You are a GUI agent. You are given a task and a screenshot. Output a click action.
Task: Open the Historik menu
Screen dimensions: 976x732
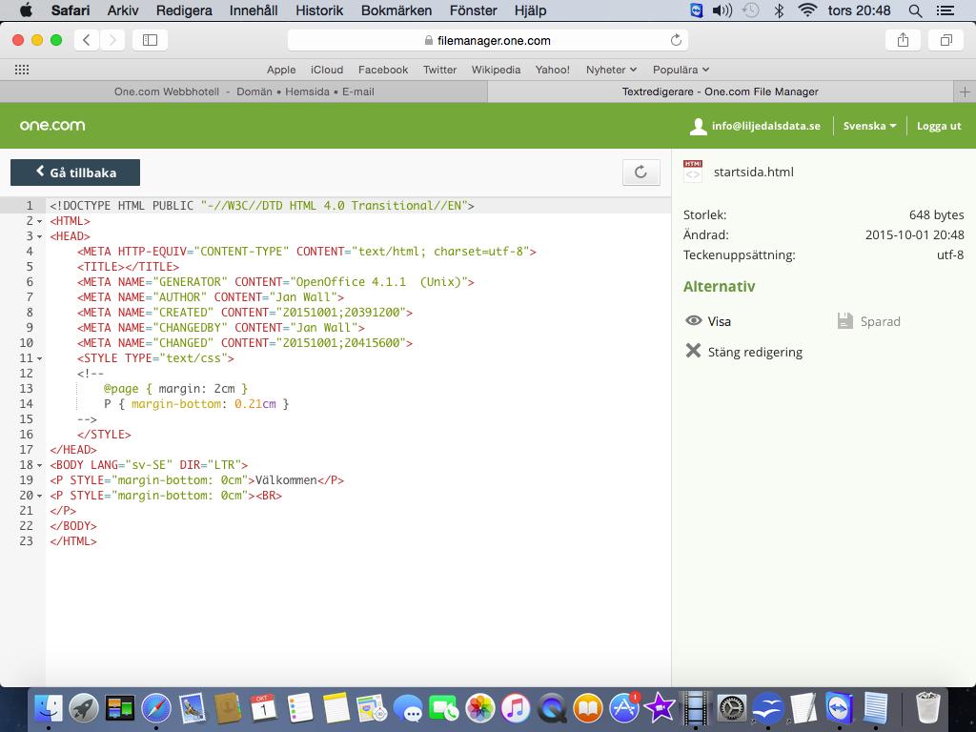point(319,10)
